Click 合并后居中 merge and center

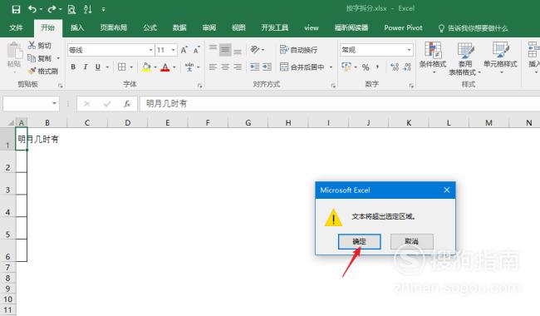coord(302,67)
